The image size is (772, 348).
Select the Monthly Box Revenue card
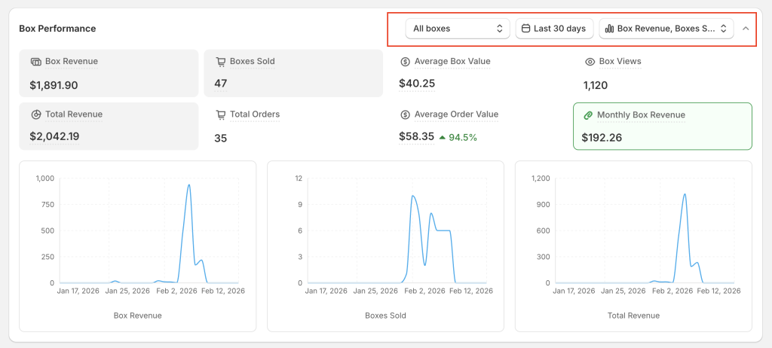coord(662,127)
